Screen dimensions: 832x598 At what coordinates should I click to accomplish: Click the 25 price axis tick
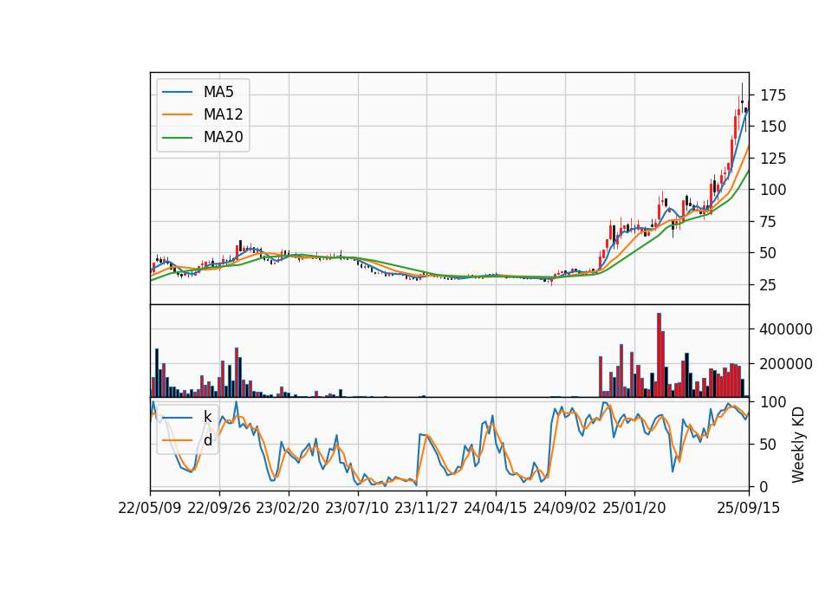[769, 285]
